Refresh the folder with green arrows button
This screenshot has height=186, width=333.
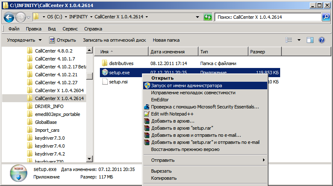(x=208, y=17)
